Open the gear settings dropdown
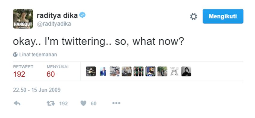Screen dimensions: 255x118 [x=193, y=16]
